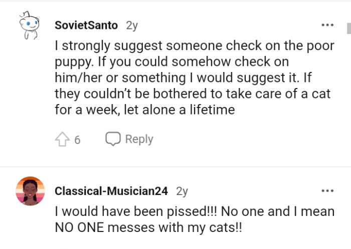
Task: Click the page scrollbar thumb
Action: (348, 28)
